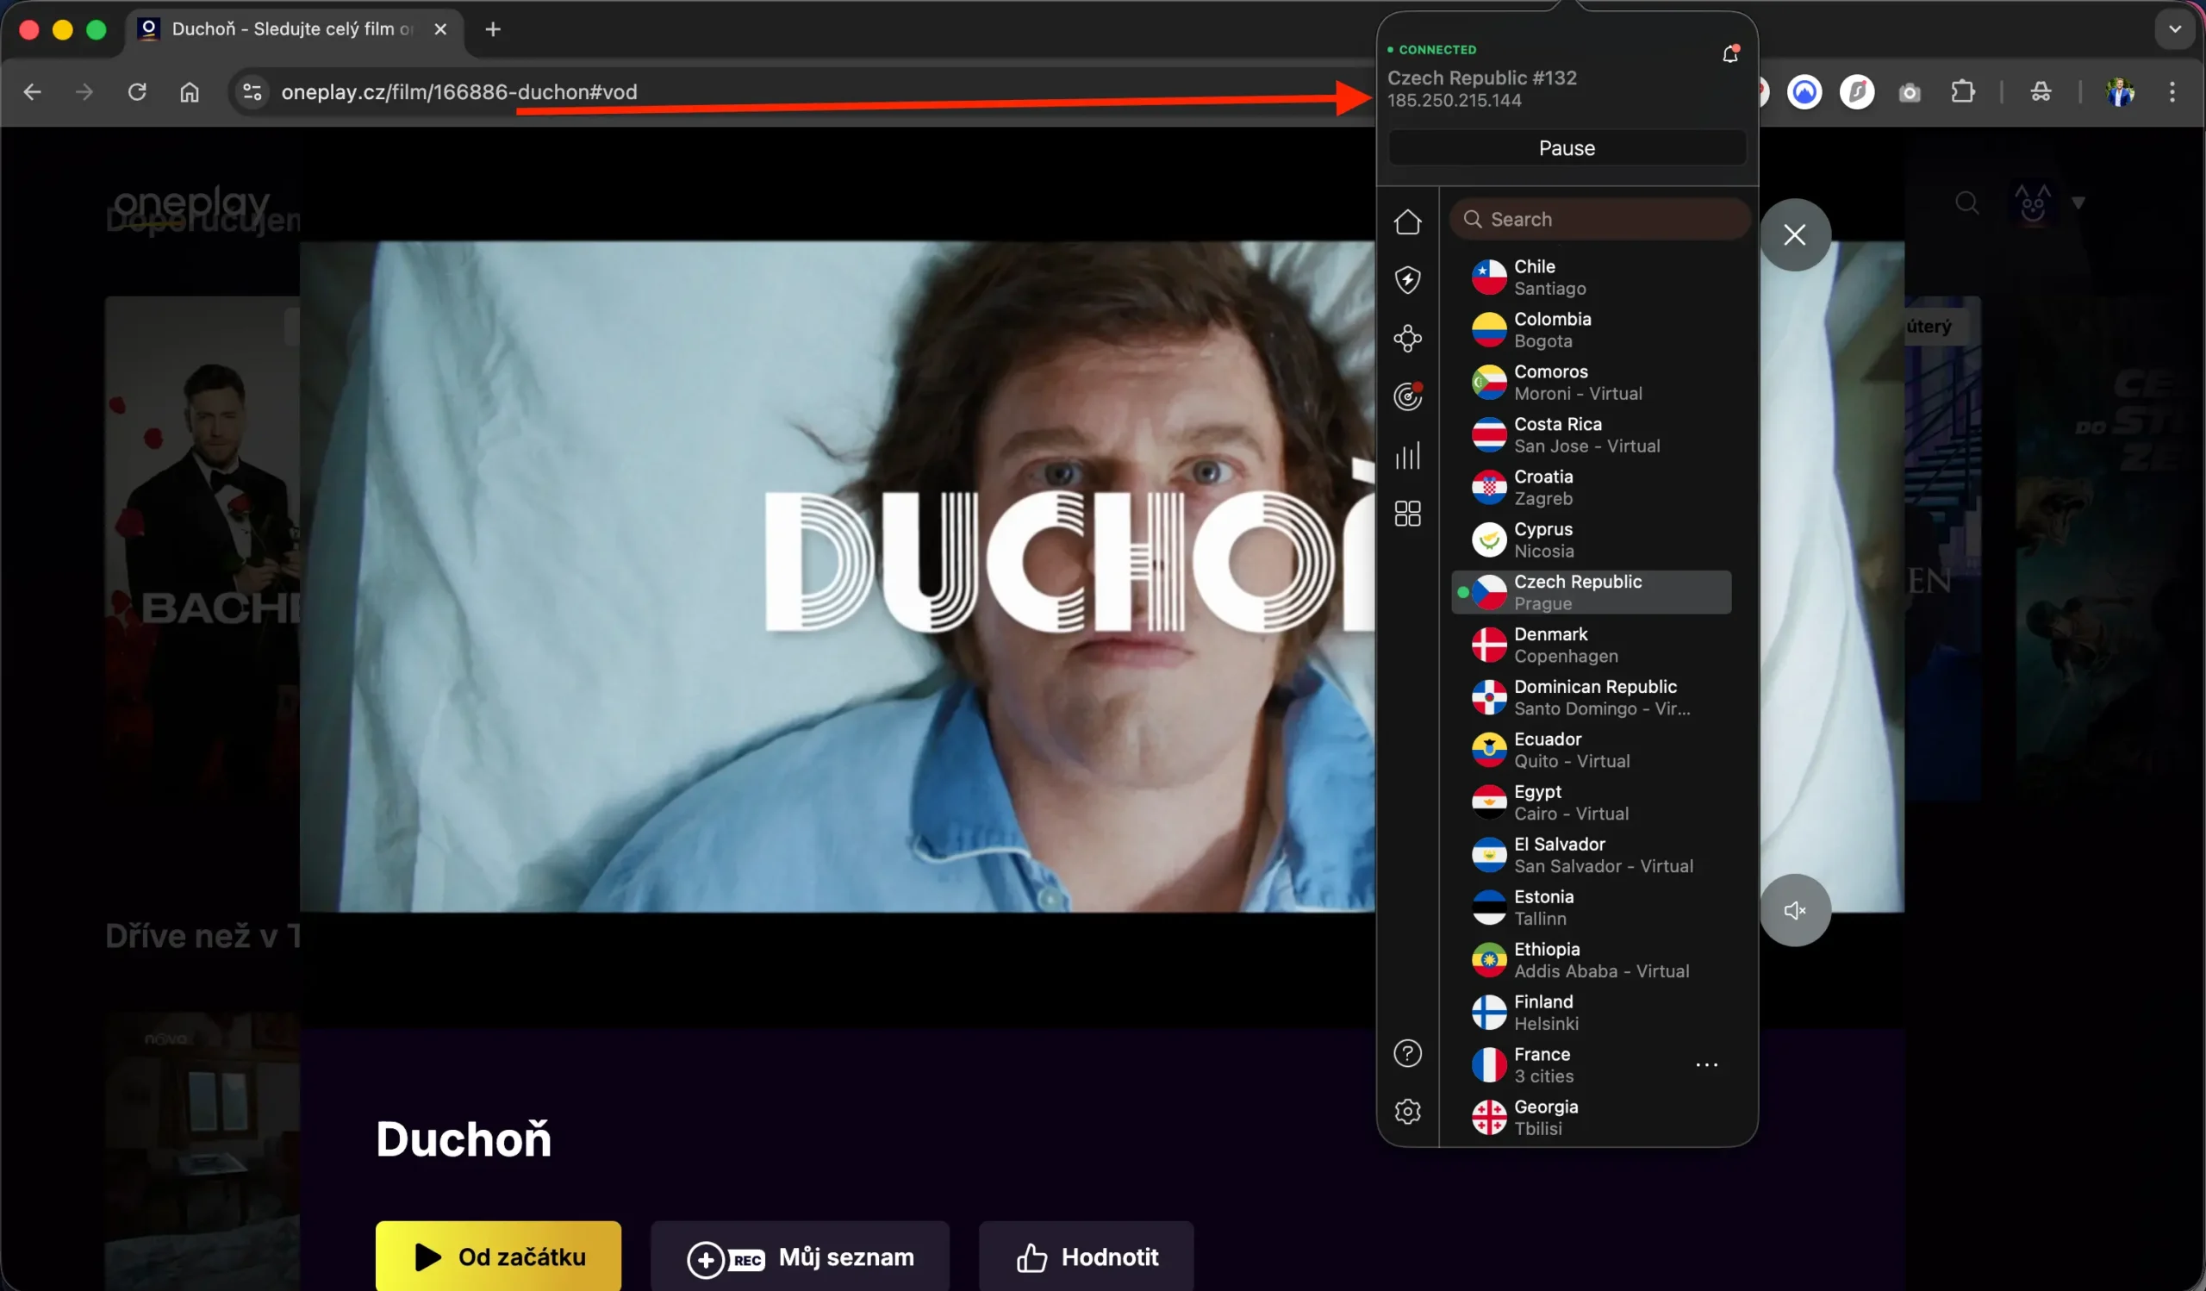The width and height of the screenshot is (2206, 1291).
Task: Open the VPN home panel icon
Action: 1408,222
